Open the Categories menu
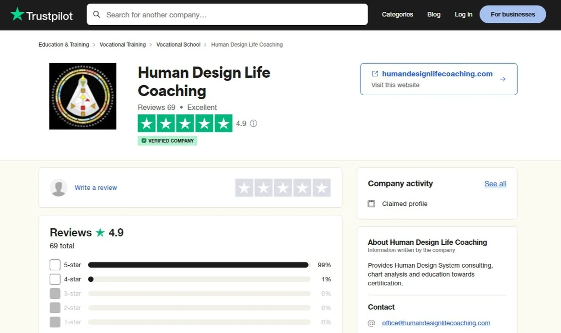This screenshot has width=561, height=333. click(397, 15)
